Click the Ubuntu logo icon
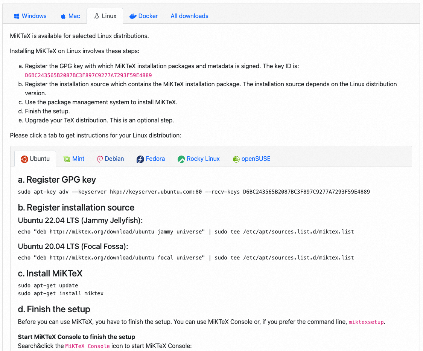The image size is (423, 351). point(24,159)
